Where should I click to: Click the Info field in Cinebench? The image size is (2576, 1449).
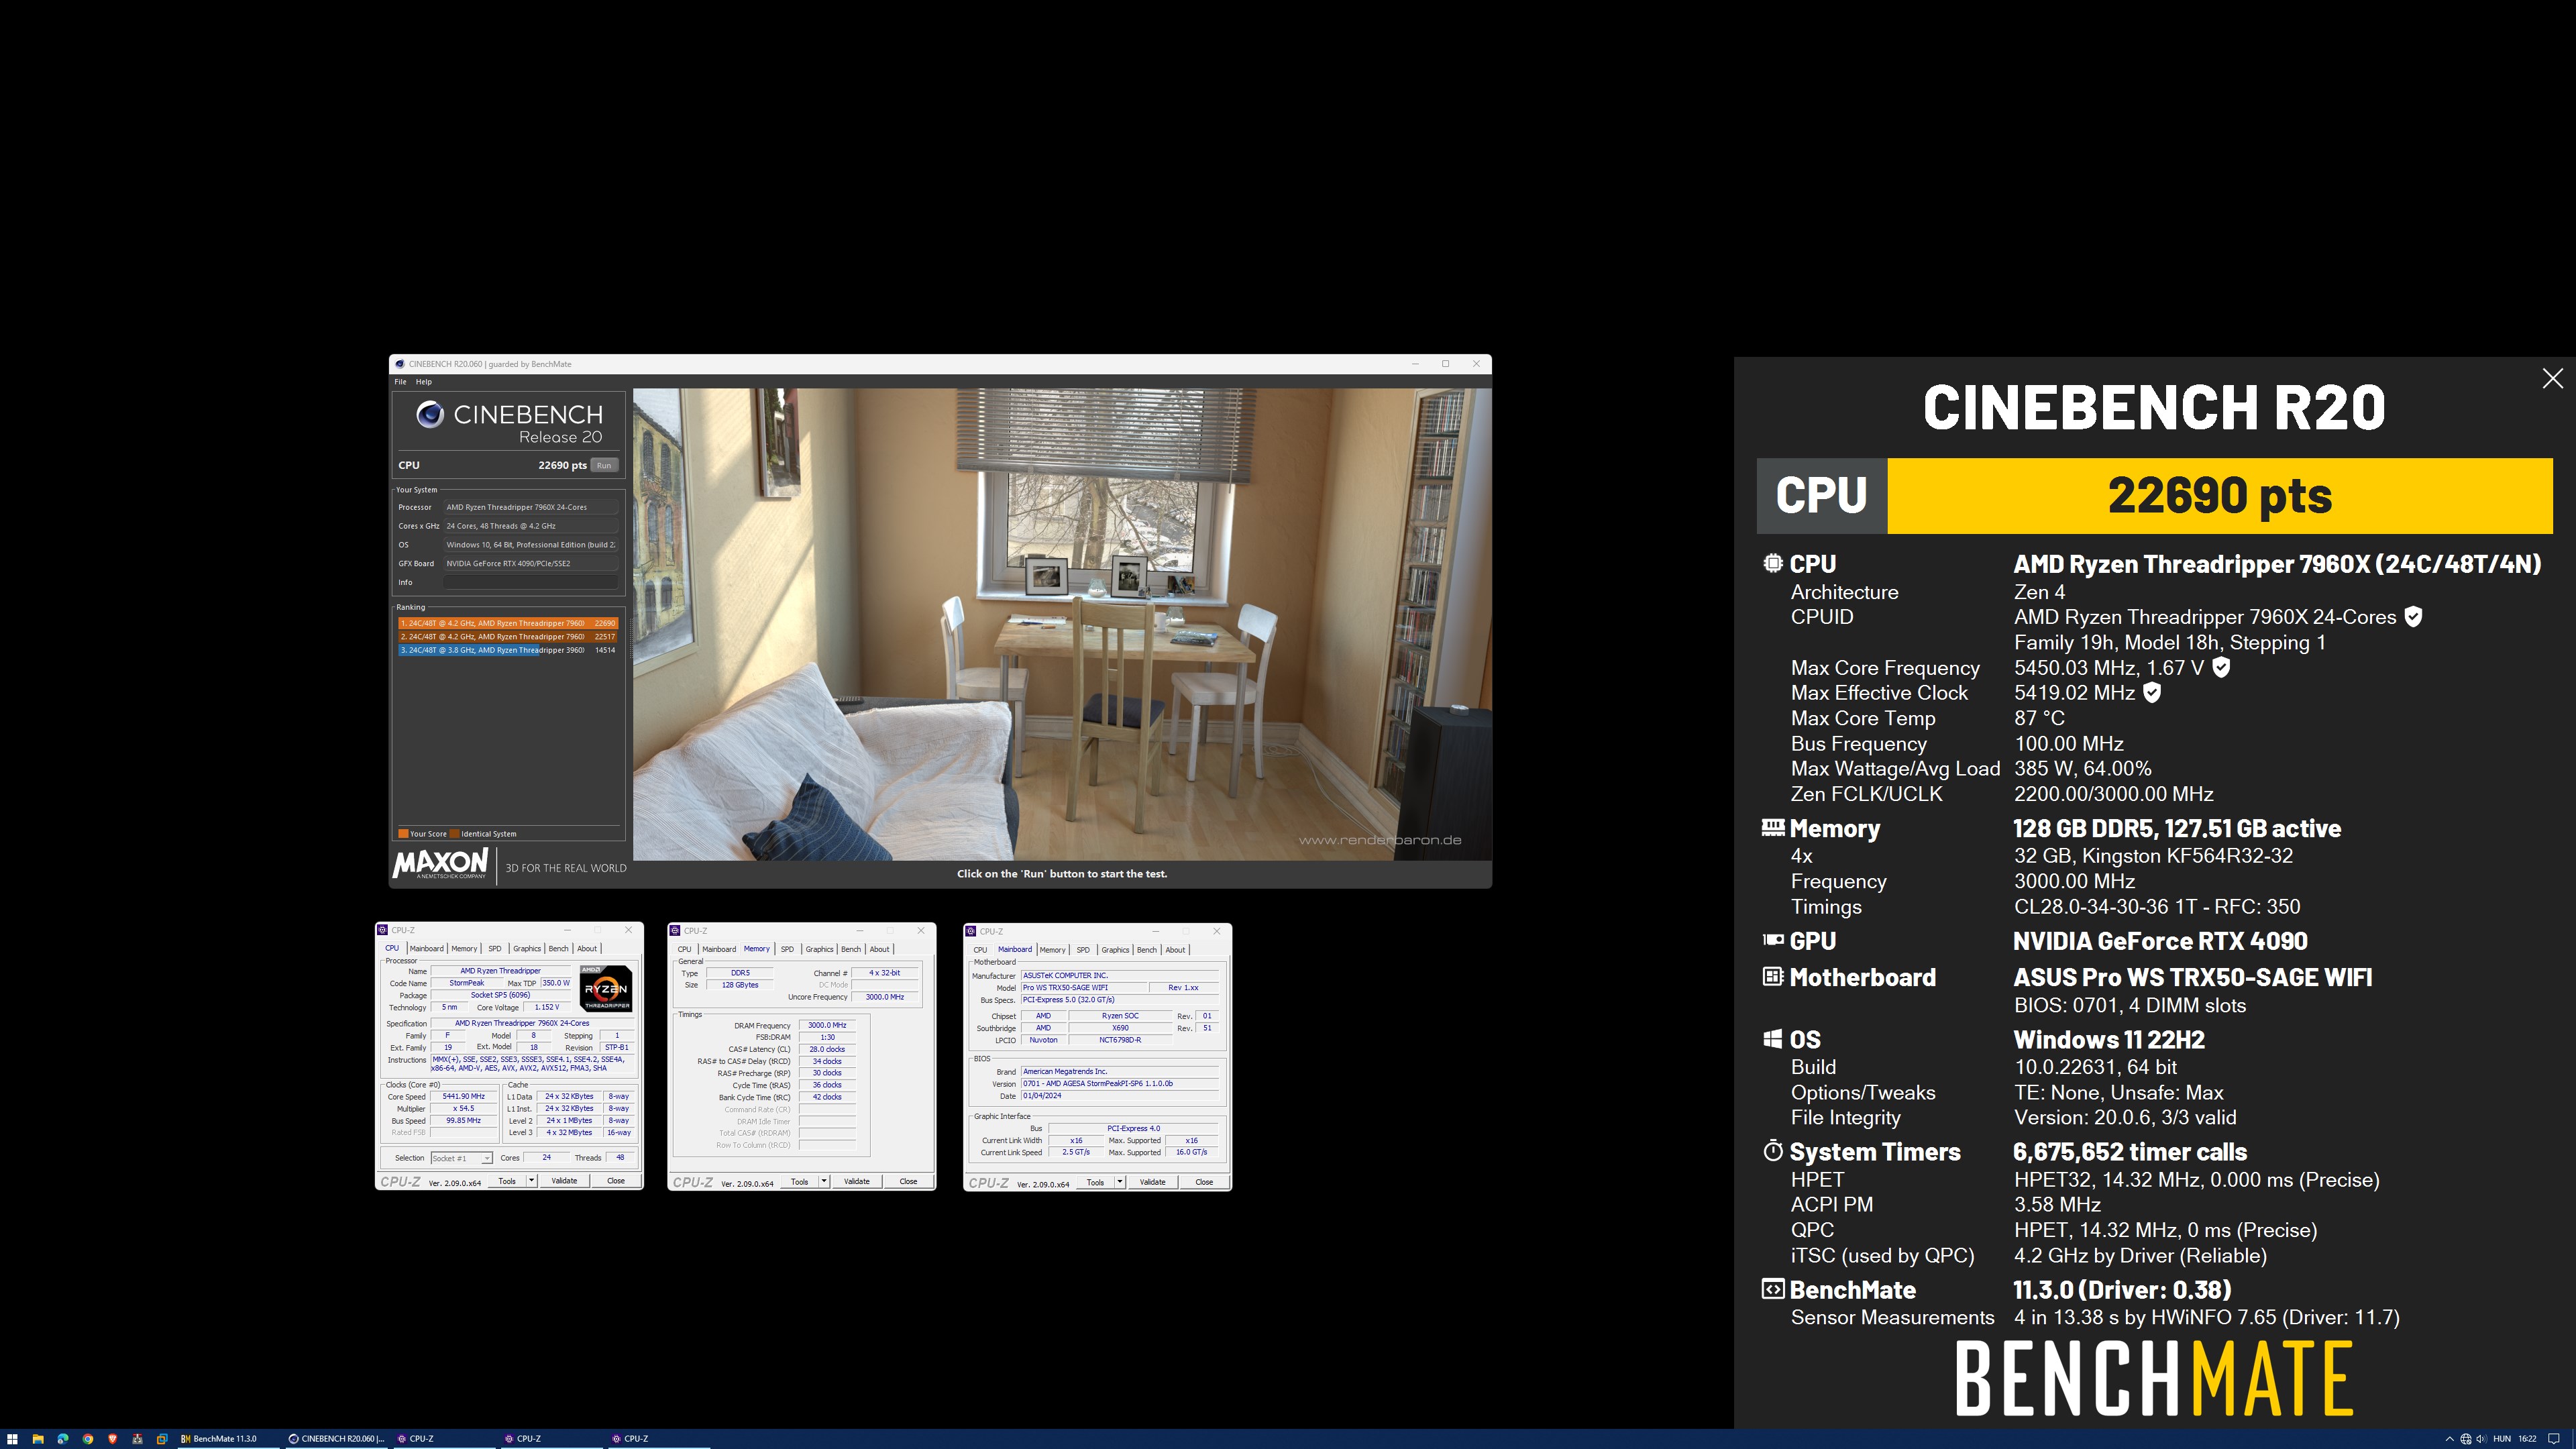tap(531, 582)
